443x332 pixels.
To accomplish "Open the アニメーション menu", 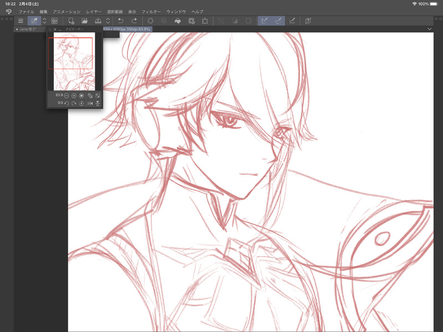I will tap(67, 12).
